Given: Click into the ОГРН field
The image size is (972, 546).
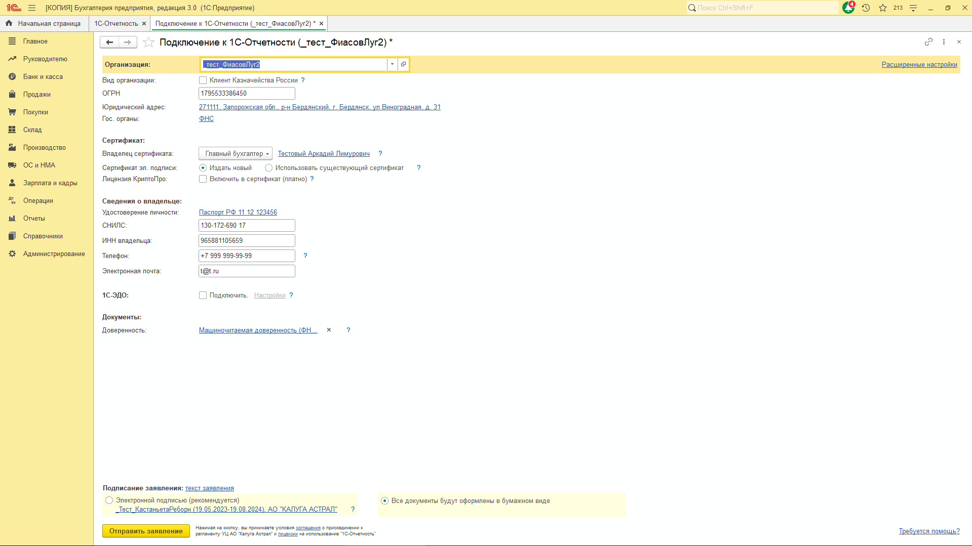Looking at the screenshot, I should point(247,93).
